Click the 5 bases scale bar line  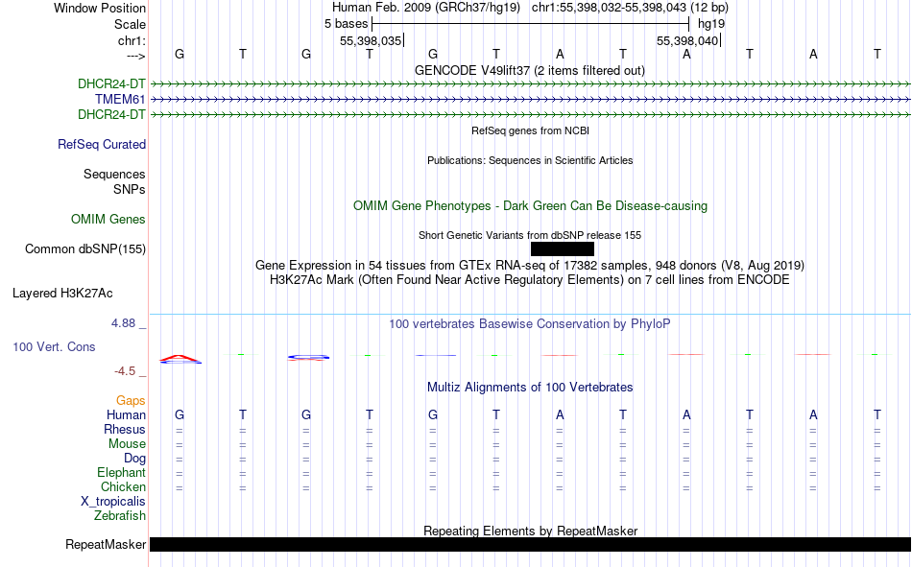click(530, 24)
